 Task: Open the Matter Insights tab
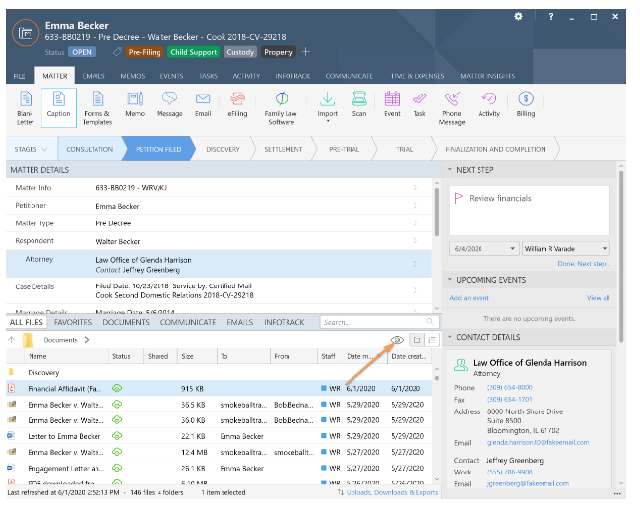(x=487, y=76)
